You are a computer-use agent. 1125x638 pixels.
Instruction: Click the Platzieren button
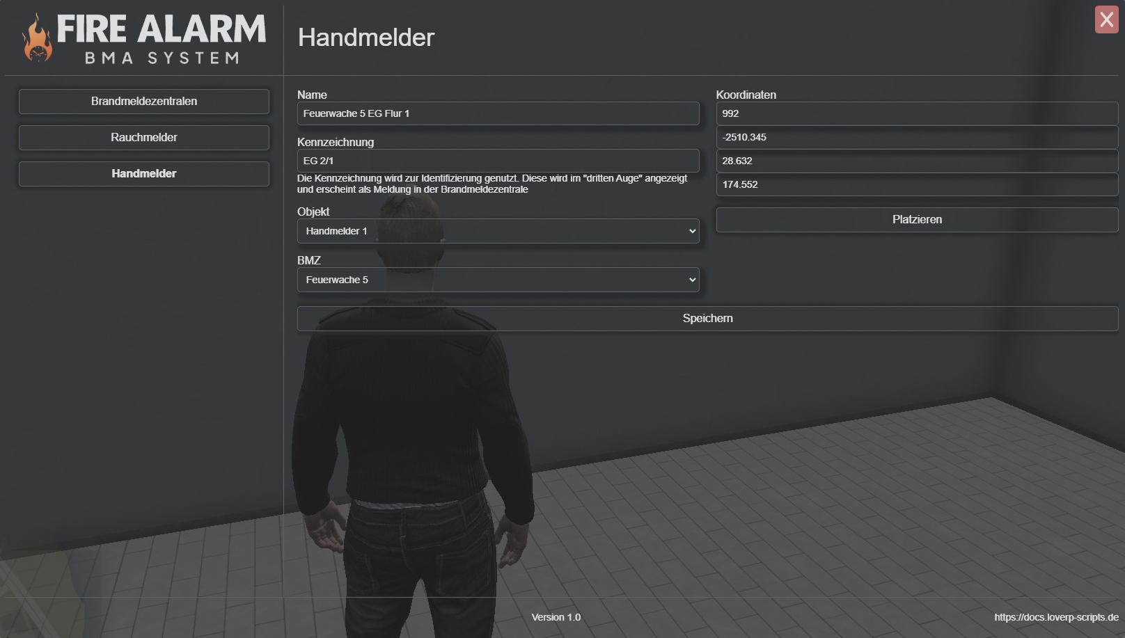click(x=916, y=220)
